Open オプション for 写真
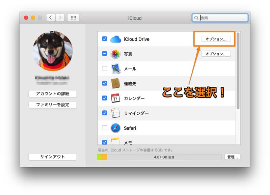This screenshot has width=270, height=195. click(x=216, y=54)
